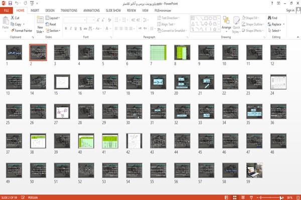Select slide 59 thumbnail

pos(254,170)
